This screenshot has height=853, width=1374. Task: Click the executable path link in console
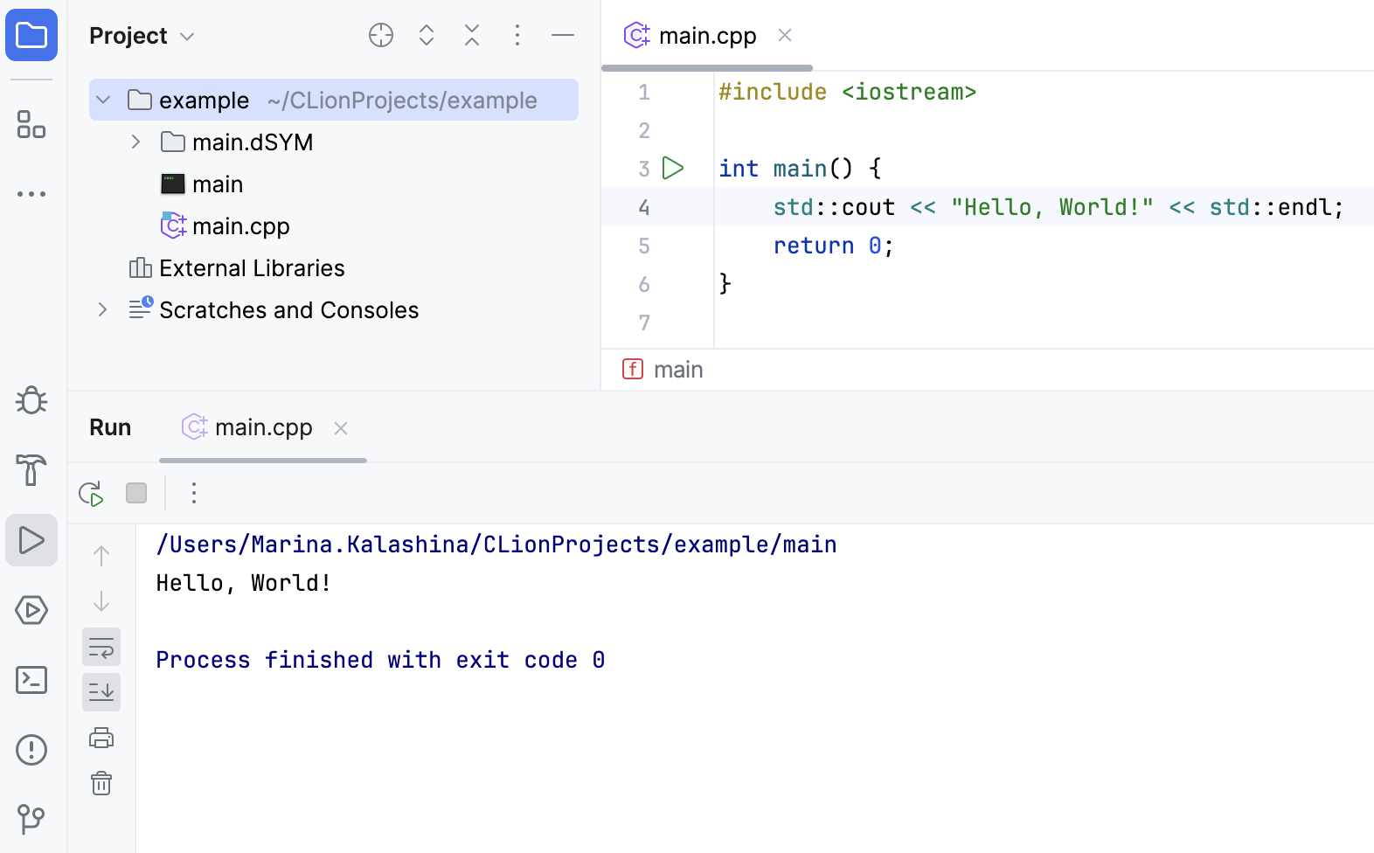(496, 544)
